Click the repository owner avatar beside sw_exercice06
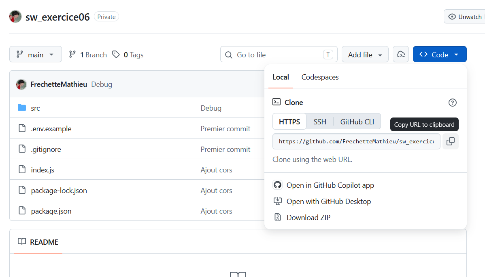 [x=15, y=17]
